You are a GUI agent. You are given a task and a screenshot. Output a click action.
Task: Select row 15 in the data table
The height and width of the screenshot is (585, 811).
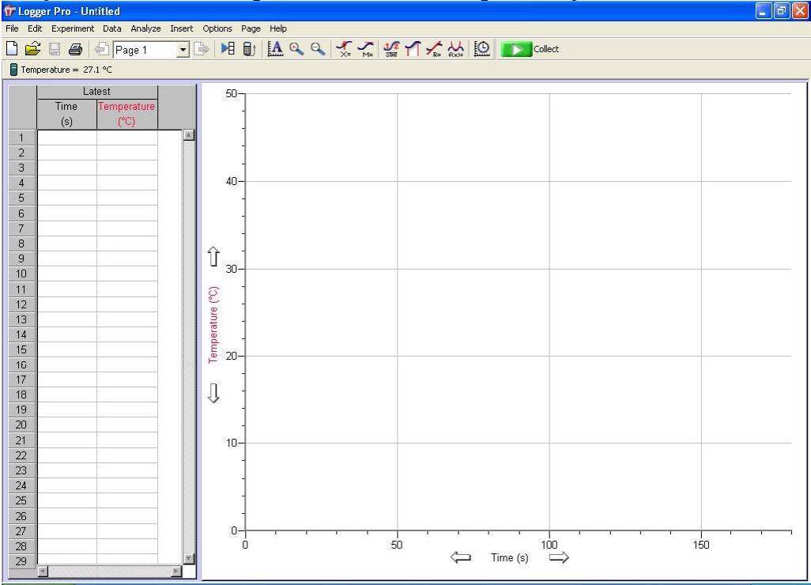21,349
